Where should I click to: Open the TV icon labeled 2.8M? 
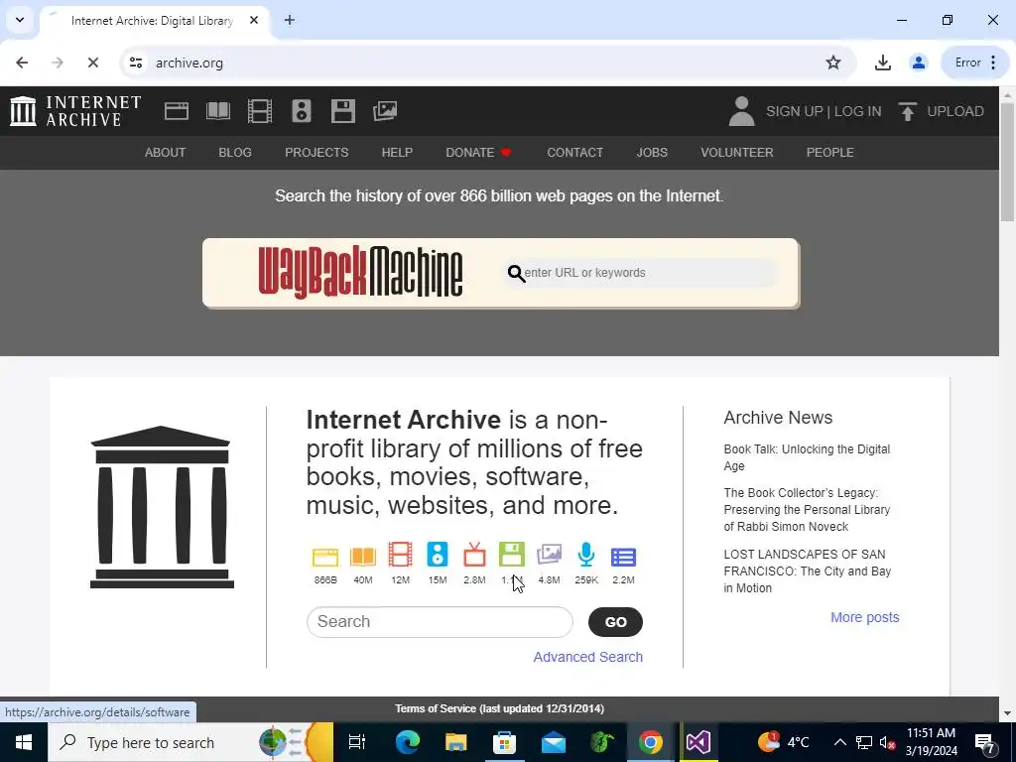pyautogui.click(x=474, y=556)
